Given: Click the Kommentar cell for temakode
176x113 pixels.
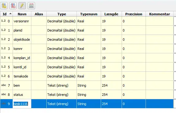Looking at the screenshot, I should pyautogui.click(x=159, y=76).
